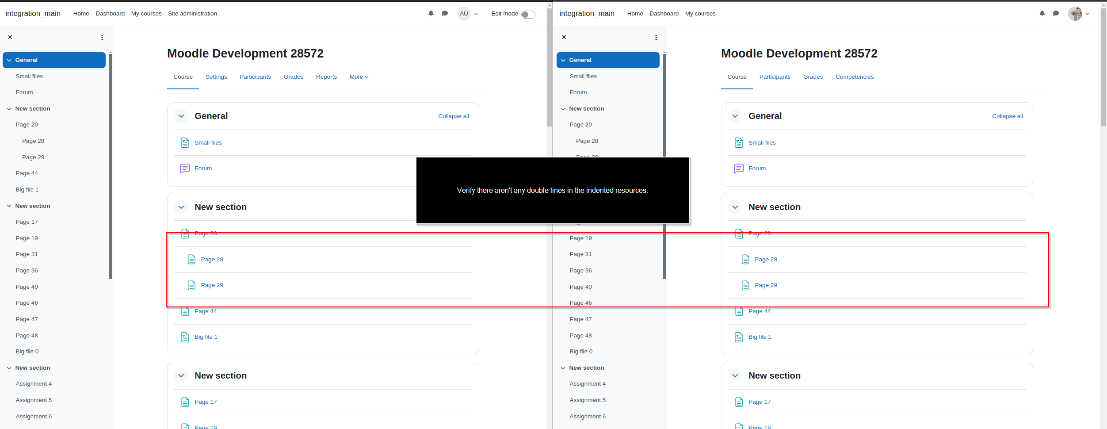Open notifications bell in right window
This screenshot has height=429, width=1107.
coord(1042,14)
